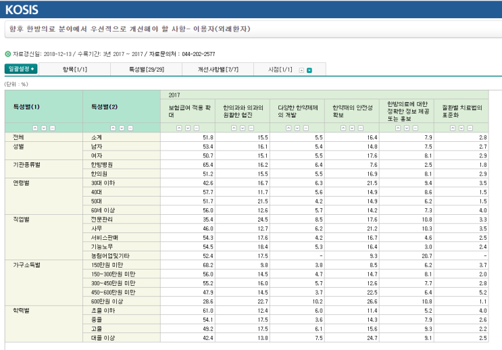Open the 특성별[29/29] tab
This screenshot has width=502, height=350.
[147, 70]
